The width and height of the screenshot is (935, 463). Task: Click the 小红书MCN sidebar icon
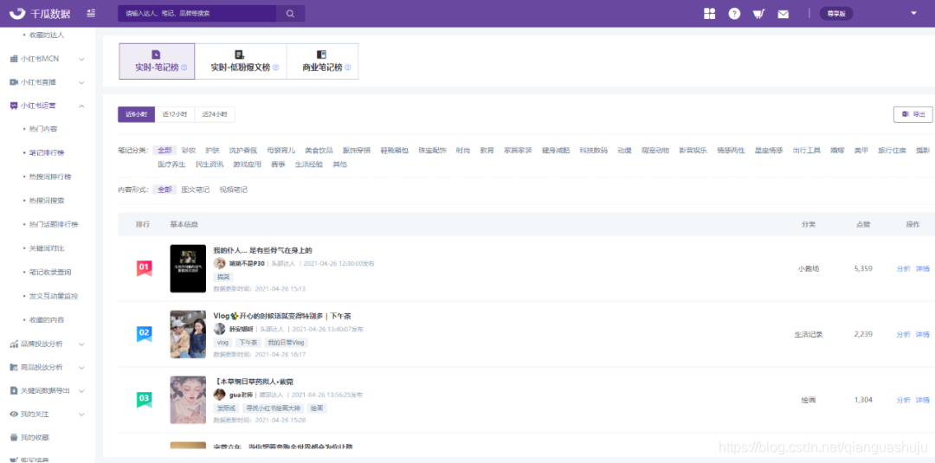[14, 58]
